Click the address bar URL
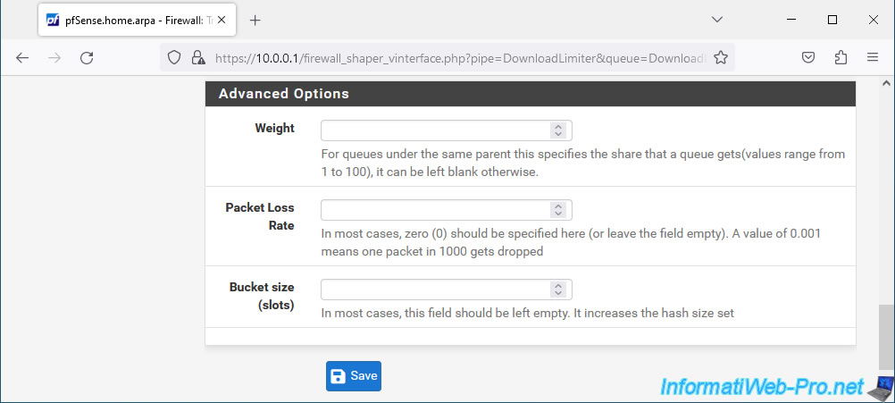 (x=461, y=58)
